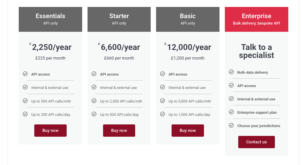
Task: Click checkmark icon beside Up to 1,000 API calls/day
Action: (x=162, y=114)
